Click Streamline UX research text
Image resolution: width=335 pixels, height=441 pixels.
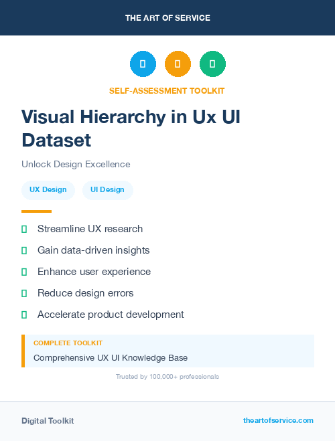pyautogui.click(x=90, y=229)
